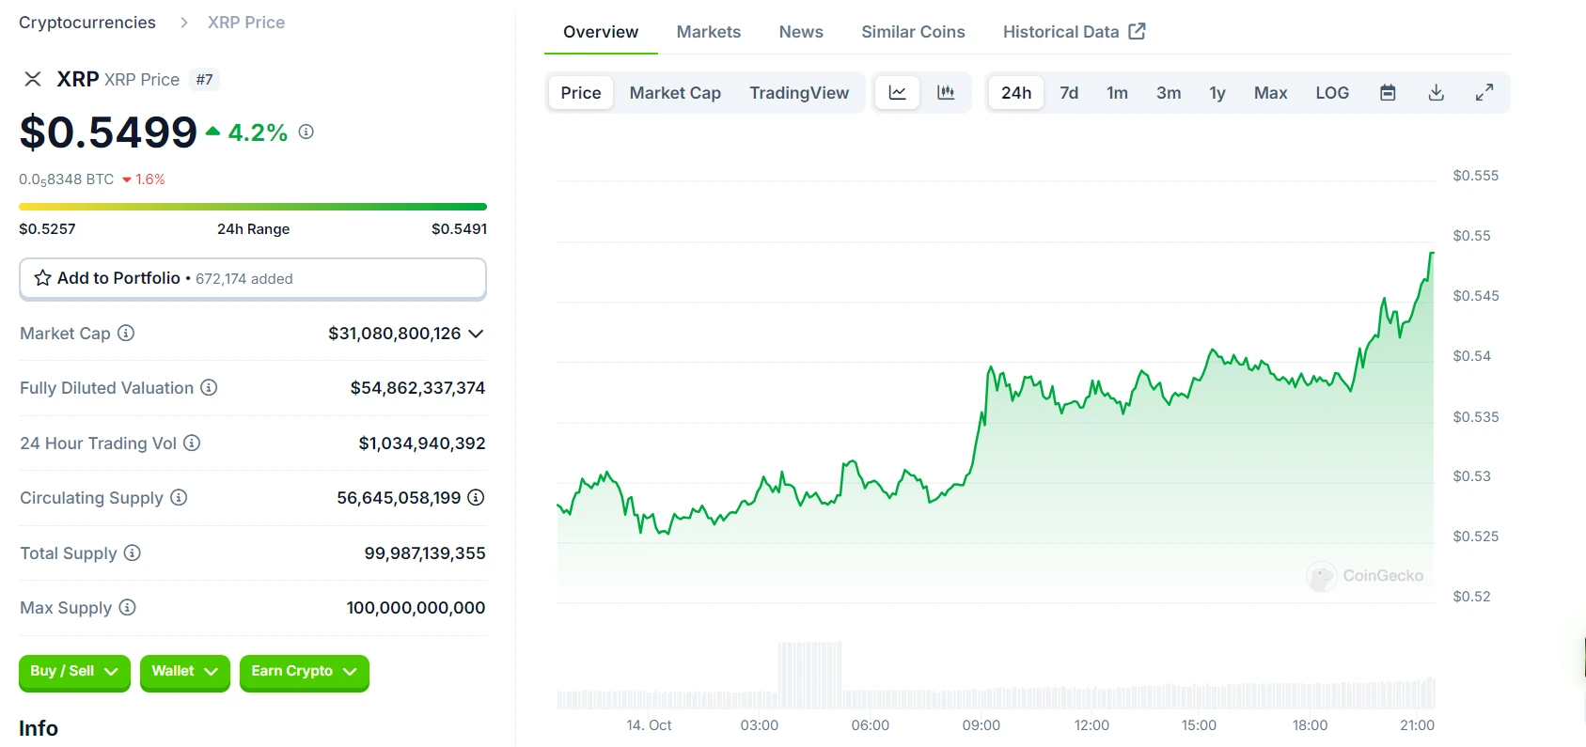Switch to the News tab

801,32
